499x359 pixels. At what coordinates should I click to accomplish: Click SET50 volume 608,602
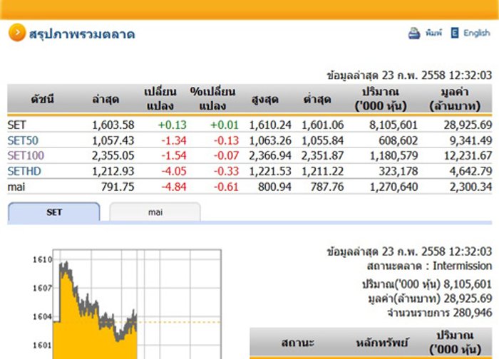click(398, 140)
